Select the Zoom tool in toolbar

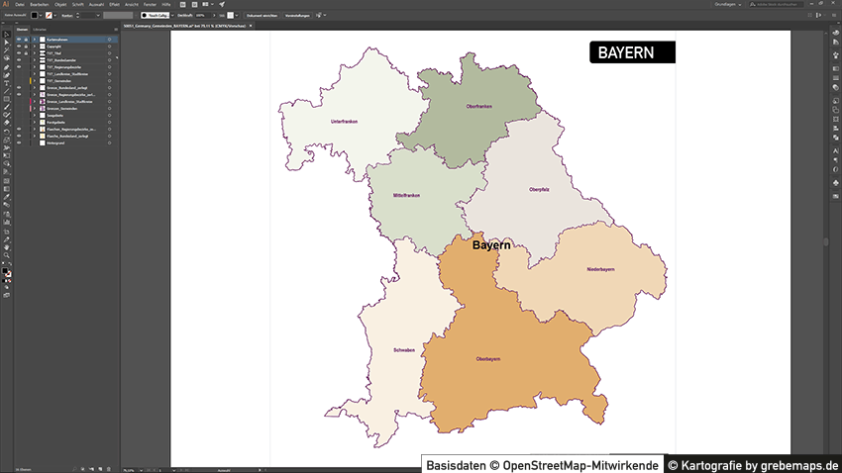click(x=6, y=255)
